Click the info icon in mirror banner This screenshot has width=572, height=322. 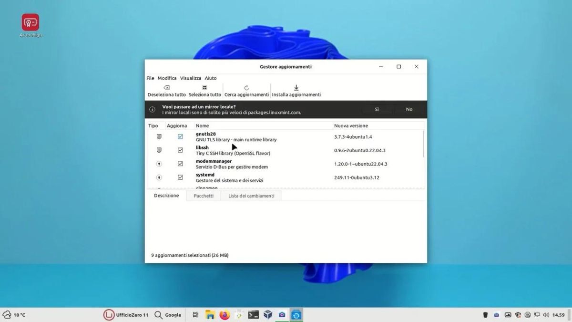pos(153,109)
